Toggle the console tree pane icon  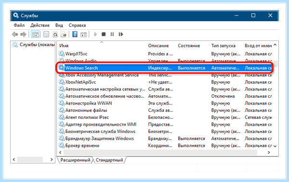[x=35, y=34]
